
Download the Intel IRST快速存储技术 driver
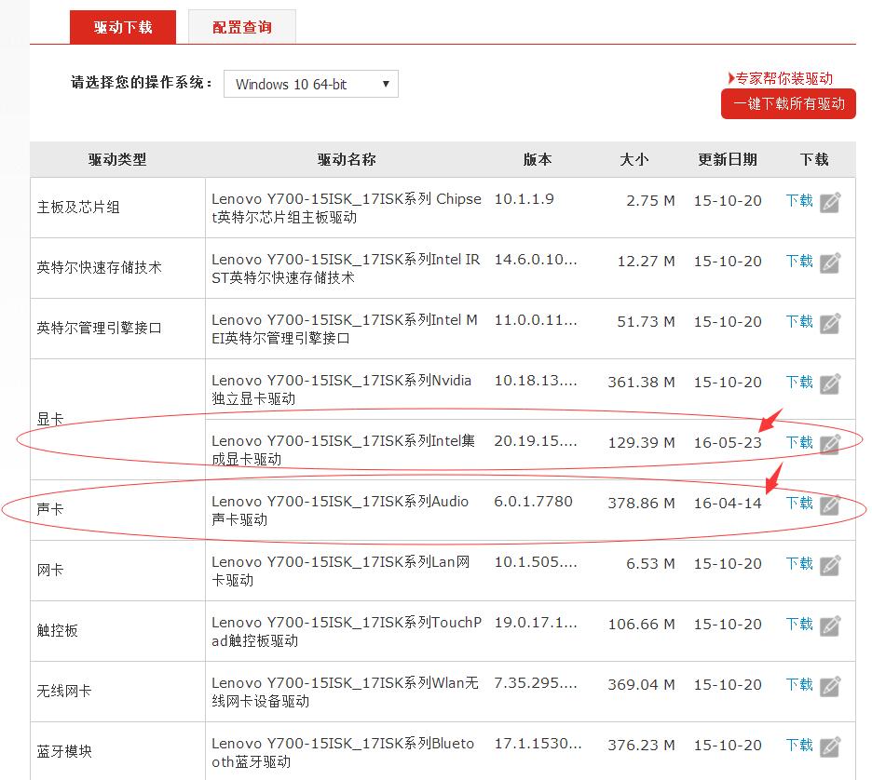point(799,262)
